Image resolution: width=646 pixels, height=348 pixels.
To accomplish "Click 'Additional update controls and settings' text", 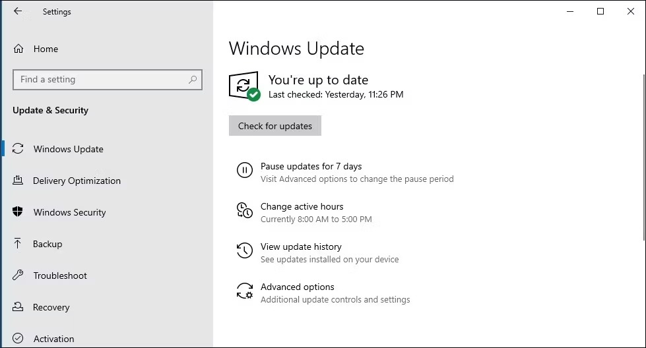I will 335,299.
